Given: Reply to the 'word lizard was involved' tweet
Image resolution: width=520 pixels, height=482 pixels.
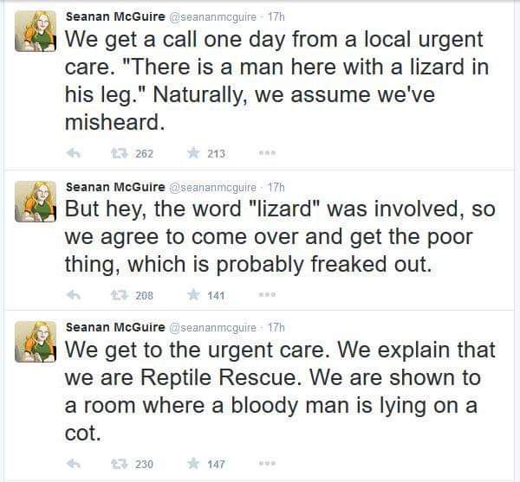Looking at the screenshot, I should 74,294.
